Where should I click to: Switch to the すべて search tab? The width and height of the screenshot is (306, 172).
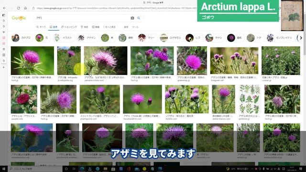[41, 27]
